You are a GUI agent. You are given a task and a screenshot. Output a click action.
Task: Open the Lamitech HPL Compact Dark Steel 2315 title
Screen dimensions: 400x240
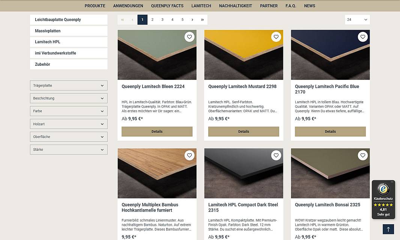(243, 207)
